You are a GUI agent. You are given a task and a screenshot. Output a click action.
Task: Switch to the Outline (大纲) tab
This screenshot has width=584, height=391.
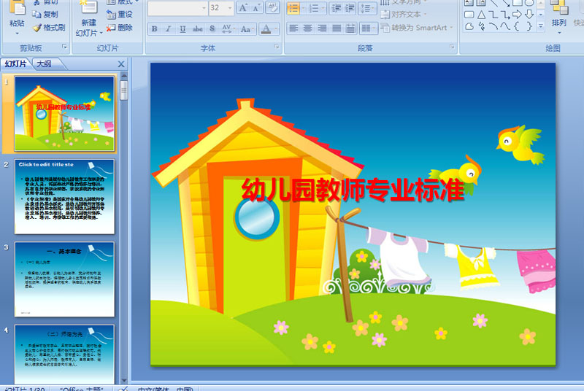pyautogui.click(x=44, y=64)
